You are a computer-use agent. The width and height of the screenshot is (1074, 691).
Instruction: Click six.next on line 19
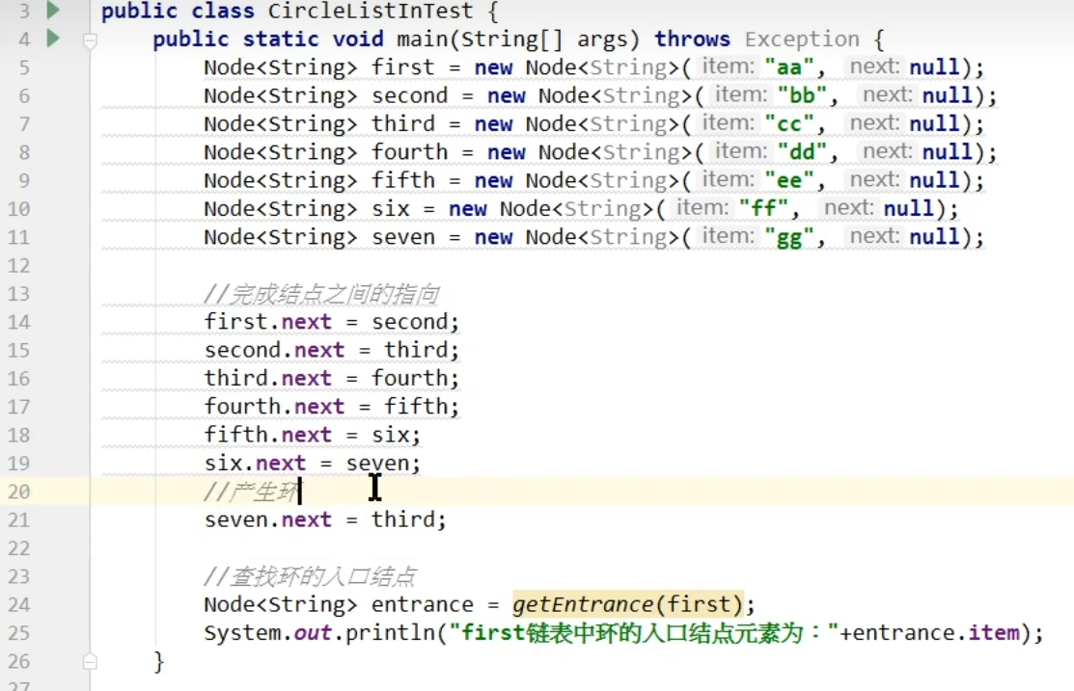[255, 464]
